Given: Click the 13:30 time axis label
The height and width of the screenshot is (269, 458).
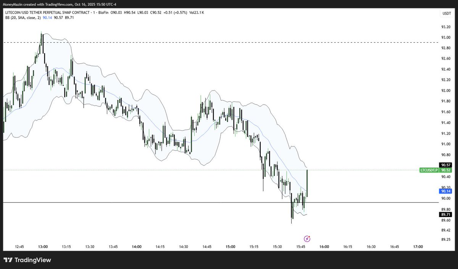Looking at the screenshot, I should pyautogui.click(x=90, y=247).
